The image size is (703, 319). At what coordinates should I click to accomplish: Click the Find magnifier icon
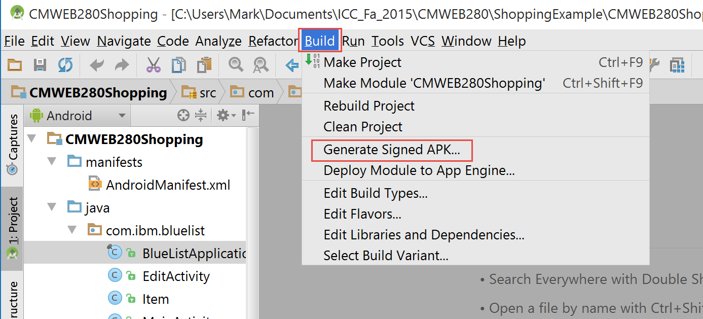click(236, 65)
